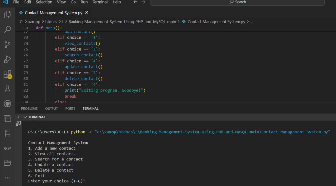Click the Python icon in breadcrumb
The height and width of the screenshot is (186, 336).
[184, 22]
